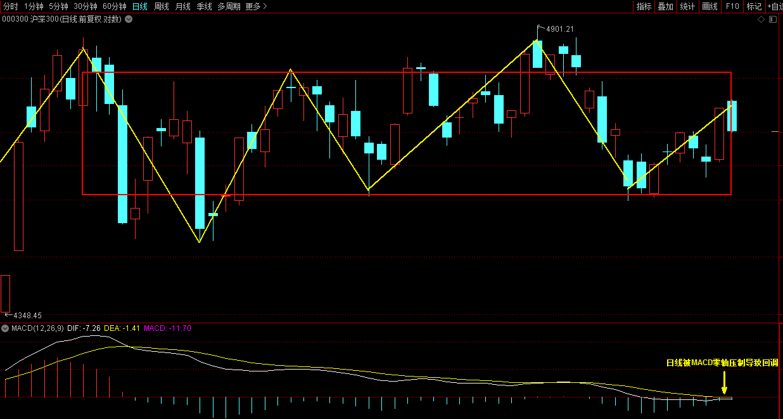Expand the 更多 periods menu
The height and width of the screenshot is (419, 783).
pos(256,6)
